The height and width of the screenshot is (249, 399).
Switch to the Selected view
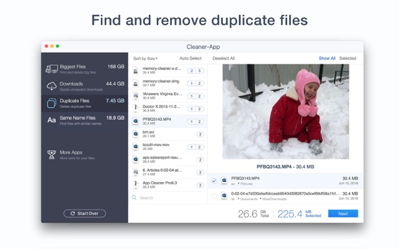[347, 58]
